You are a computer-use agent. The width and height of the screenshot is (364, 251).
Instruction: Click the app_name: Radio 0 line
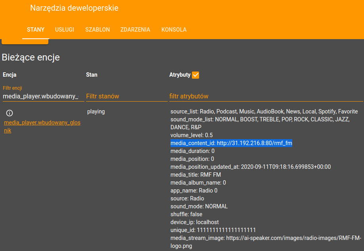coord(194,191)
